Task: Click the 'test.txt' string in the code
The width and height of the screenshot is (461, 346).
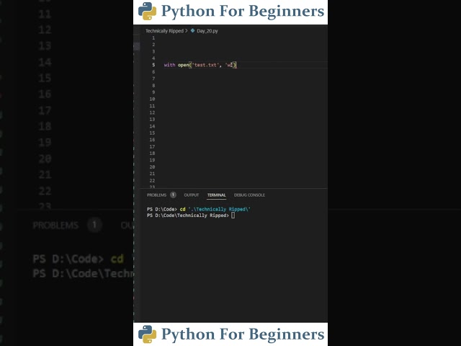Action: click(205, 65)
